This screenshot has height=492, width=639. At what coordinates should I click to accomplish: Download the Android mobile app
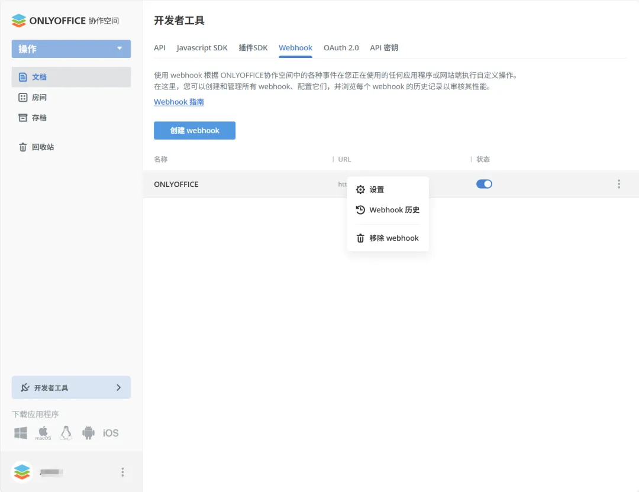pos(88,432)
